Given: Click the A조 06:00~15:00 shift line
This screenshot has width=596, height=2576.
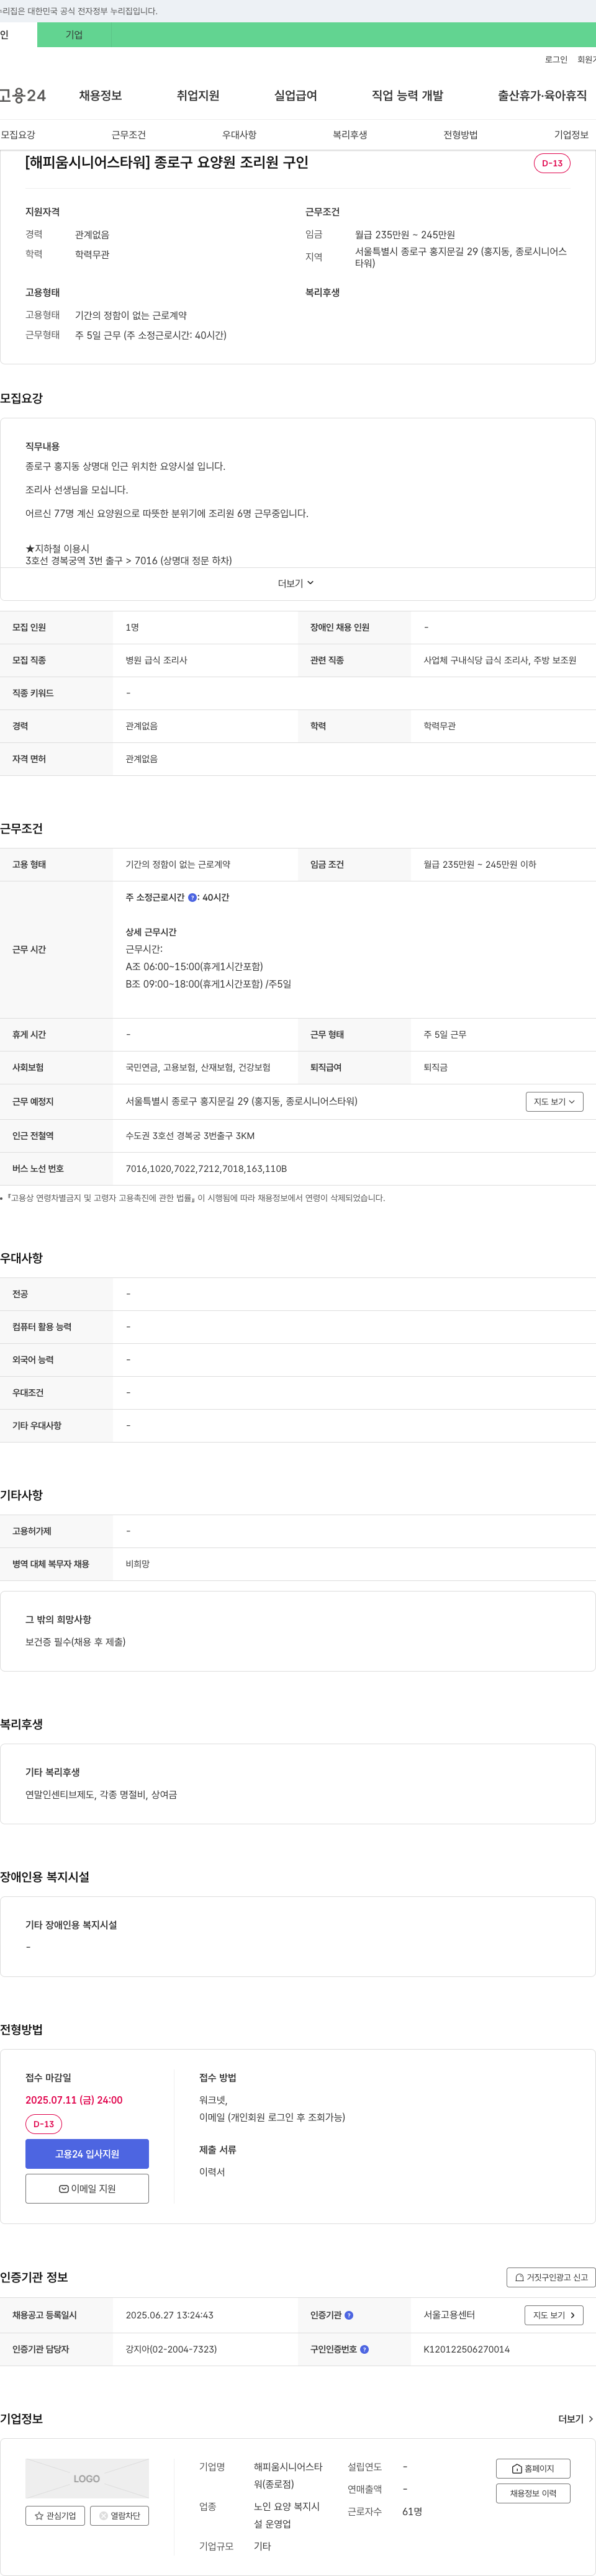Looking at the screenshot, I should pyautogui.click(x=194, y=967).
